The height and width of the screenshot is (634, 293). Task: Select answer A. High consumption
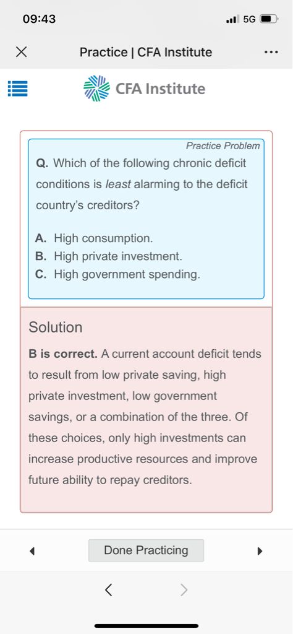tap(94, 238)
